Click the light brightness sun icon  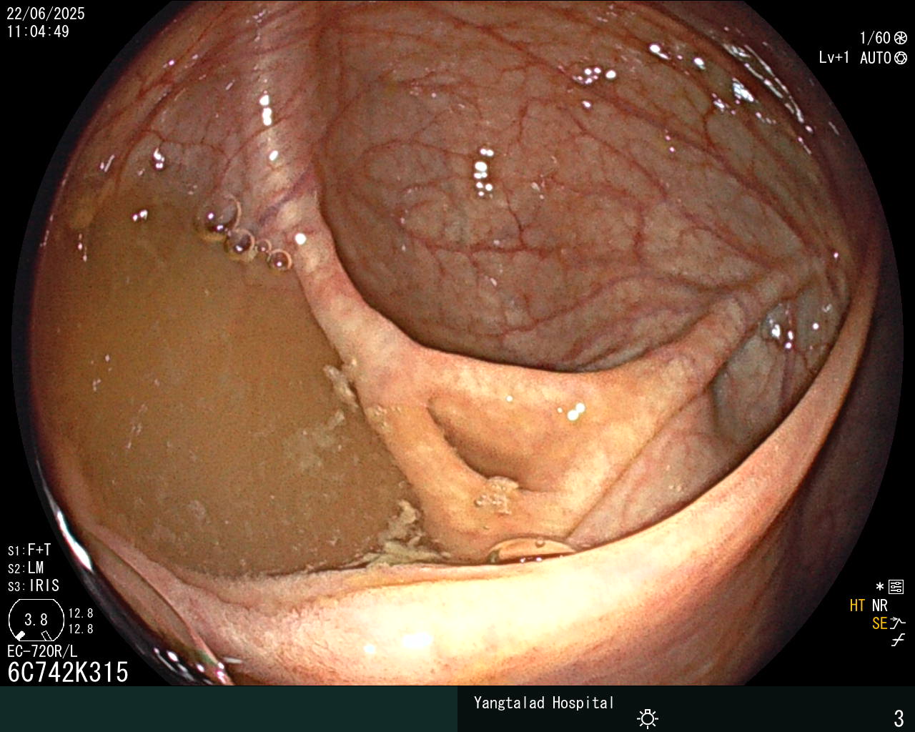[648, 718]
